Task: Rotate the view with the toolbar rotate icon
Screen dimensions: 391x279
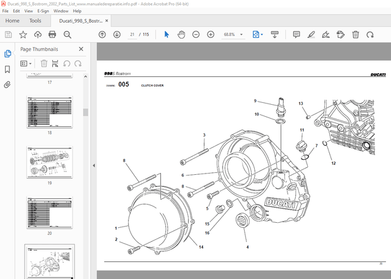Action: (x=370, y=35)
